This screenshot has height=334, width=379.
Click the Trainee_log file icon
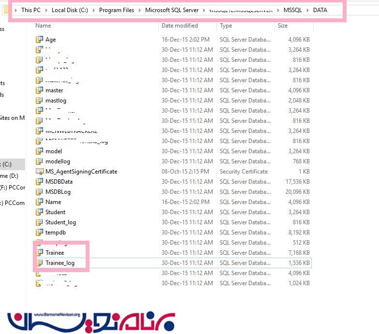39,262
